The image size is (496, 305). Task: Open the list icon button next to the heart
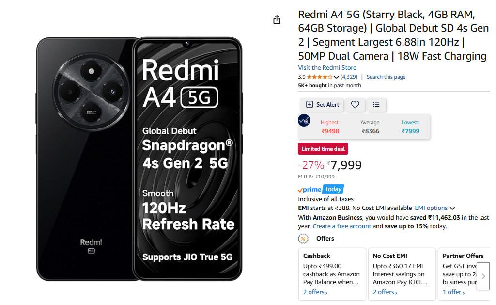[x=376, y=105]
